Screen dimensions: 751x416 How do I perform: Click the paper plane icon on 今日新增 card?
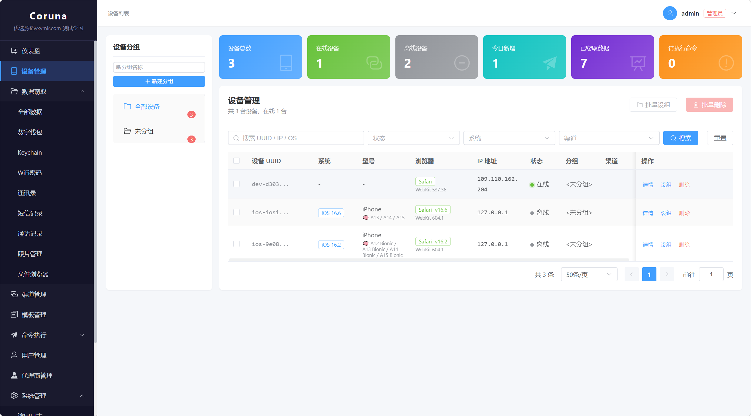pyautogui.click(x=550, y=63)
